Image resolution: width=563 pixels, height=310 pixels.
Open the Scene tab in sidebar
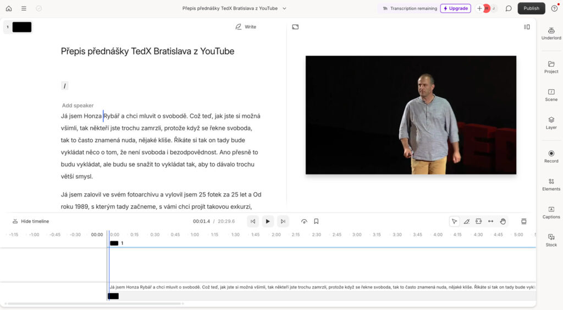click(551, 95)
